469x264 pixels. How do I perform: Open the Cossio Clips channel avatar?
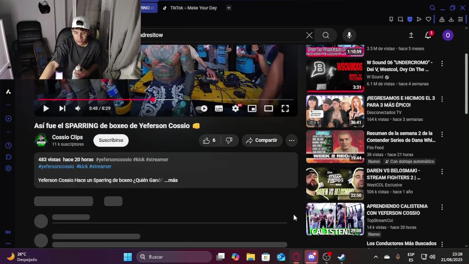(x=41, y=140)
